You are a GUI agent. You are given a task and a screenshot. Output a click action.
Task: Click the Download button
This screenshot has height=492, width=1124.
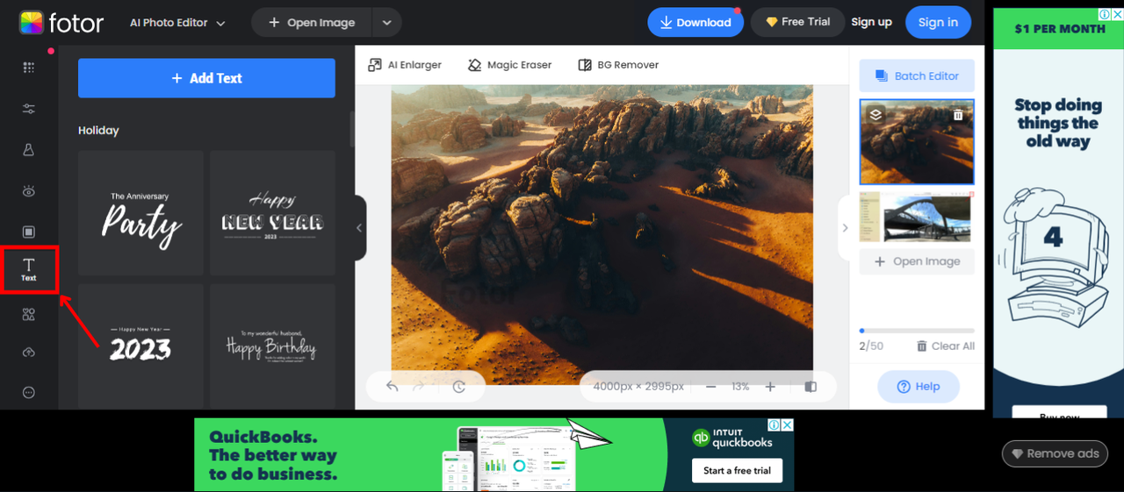[695, 23]
